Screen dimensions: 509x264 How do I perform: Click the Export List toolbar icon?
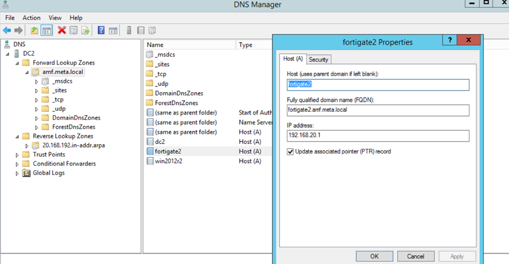(x=85, y=31)
